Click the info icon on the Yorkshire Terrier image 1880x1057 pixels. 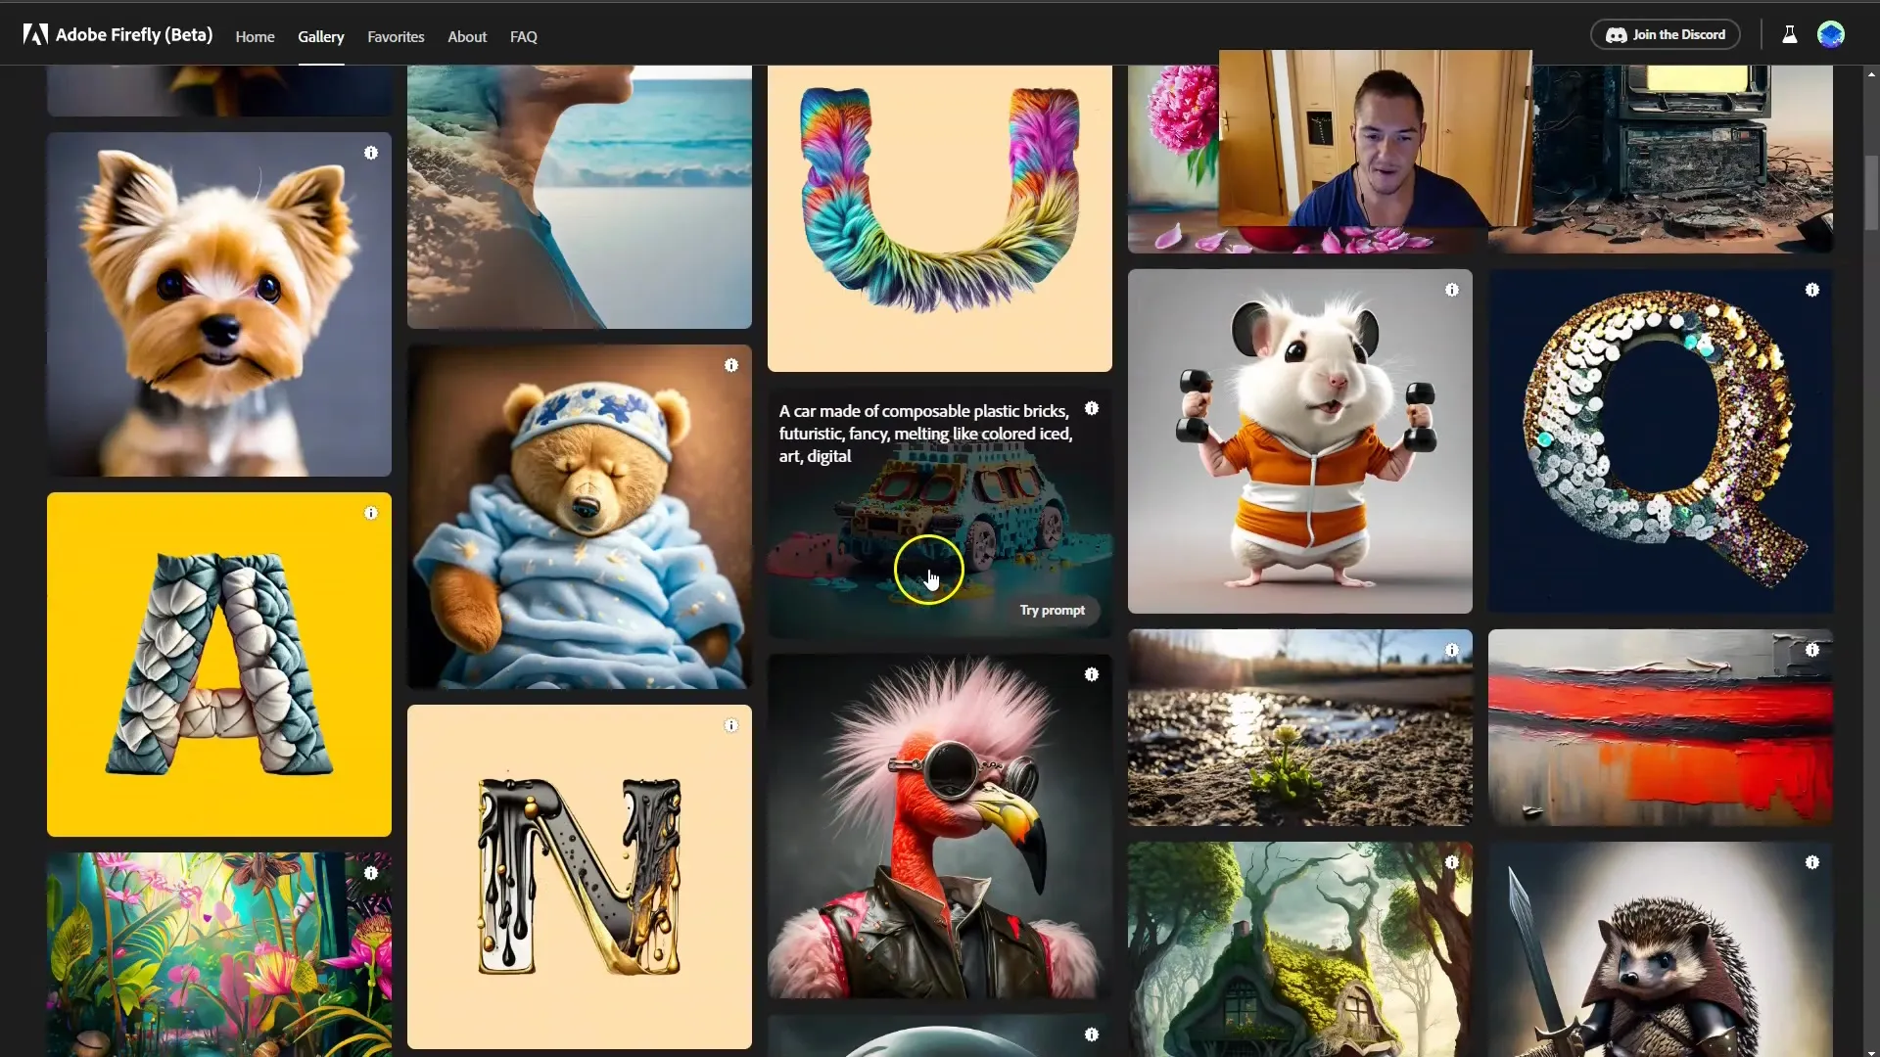[372, 154]
